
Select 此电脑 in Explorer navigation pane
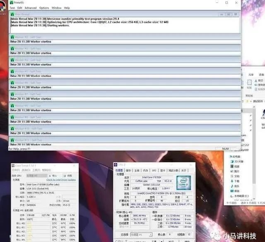tap(235, 157)
